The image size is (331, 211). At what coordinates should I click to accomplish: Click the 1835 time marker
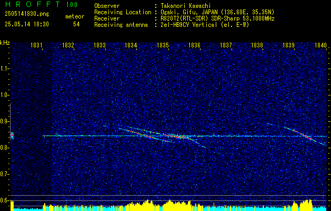click(x=163, y=45)
